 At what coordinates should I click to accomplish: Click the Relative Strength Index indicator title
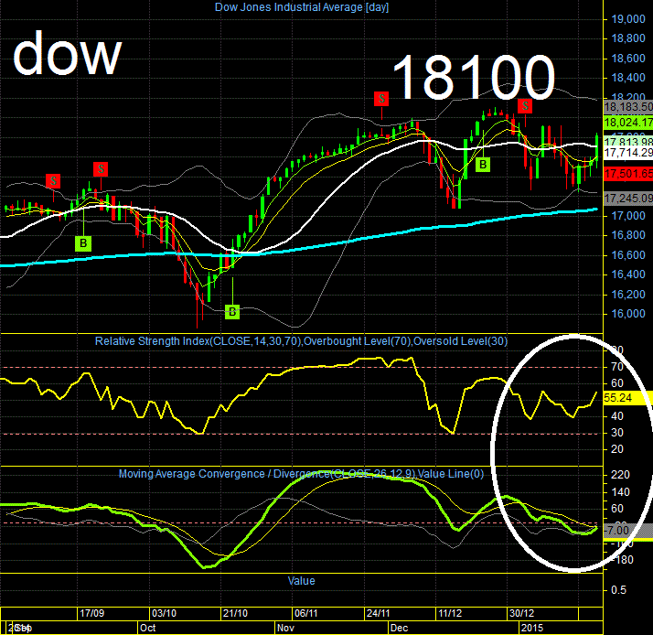point(301,341)
